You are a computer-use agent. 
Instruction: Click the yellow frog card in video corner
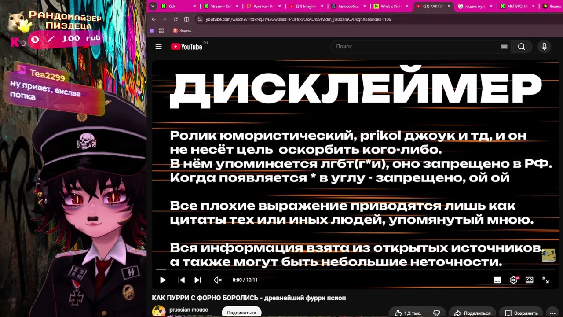[548, 255]
